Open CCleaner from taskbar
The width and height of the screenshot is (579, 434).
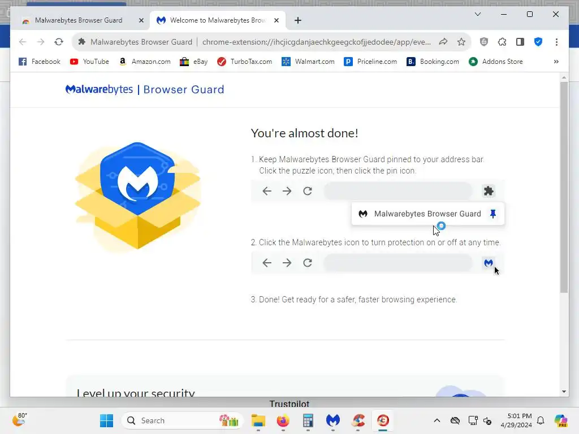(x=358, y=420)
